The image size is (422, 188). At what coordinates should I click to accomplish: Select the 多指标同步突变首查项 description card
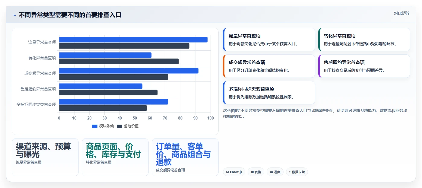click(269, 93)
